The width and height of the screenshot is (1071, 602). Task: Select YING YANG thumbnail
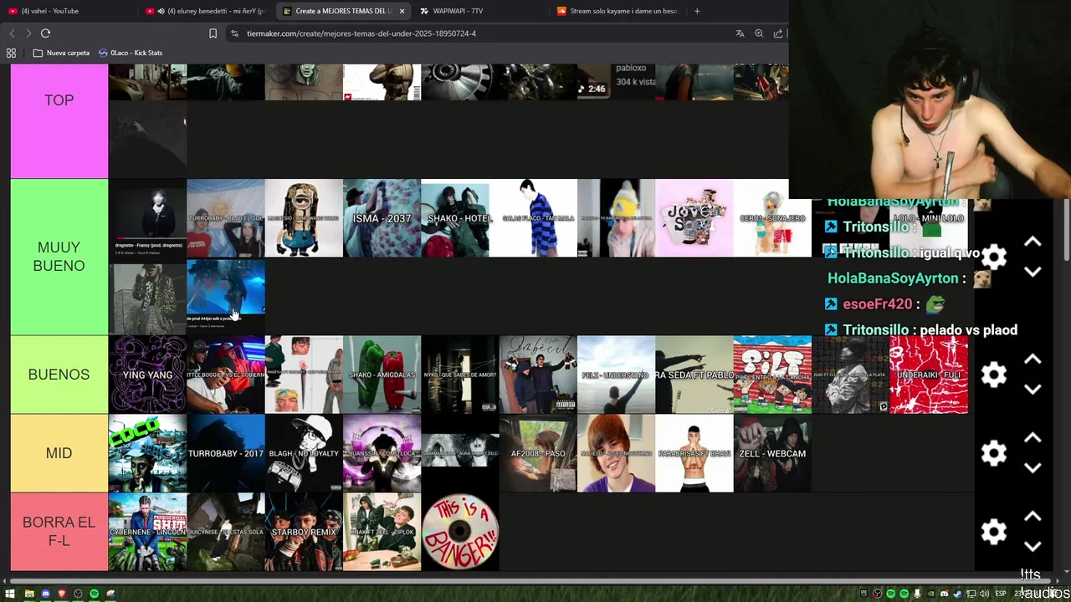[147, 375]
